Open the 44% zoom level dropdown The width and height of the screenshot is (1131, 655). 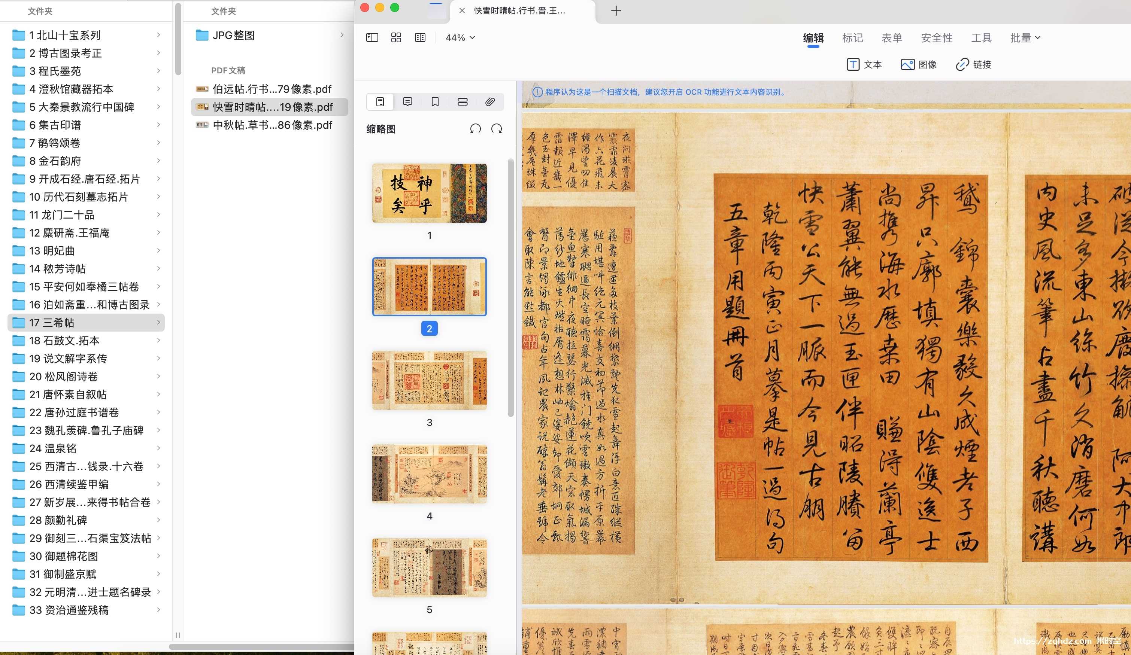[x=460, y=38]
